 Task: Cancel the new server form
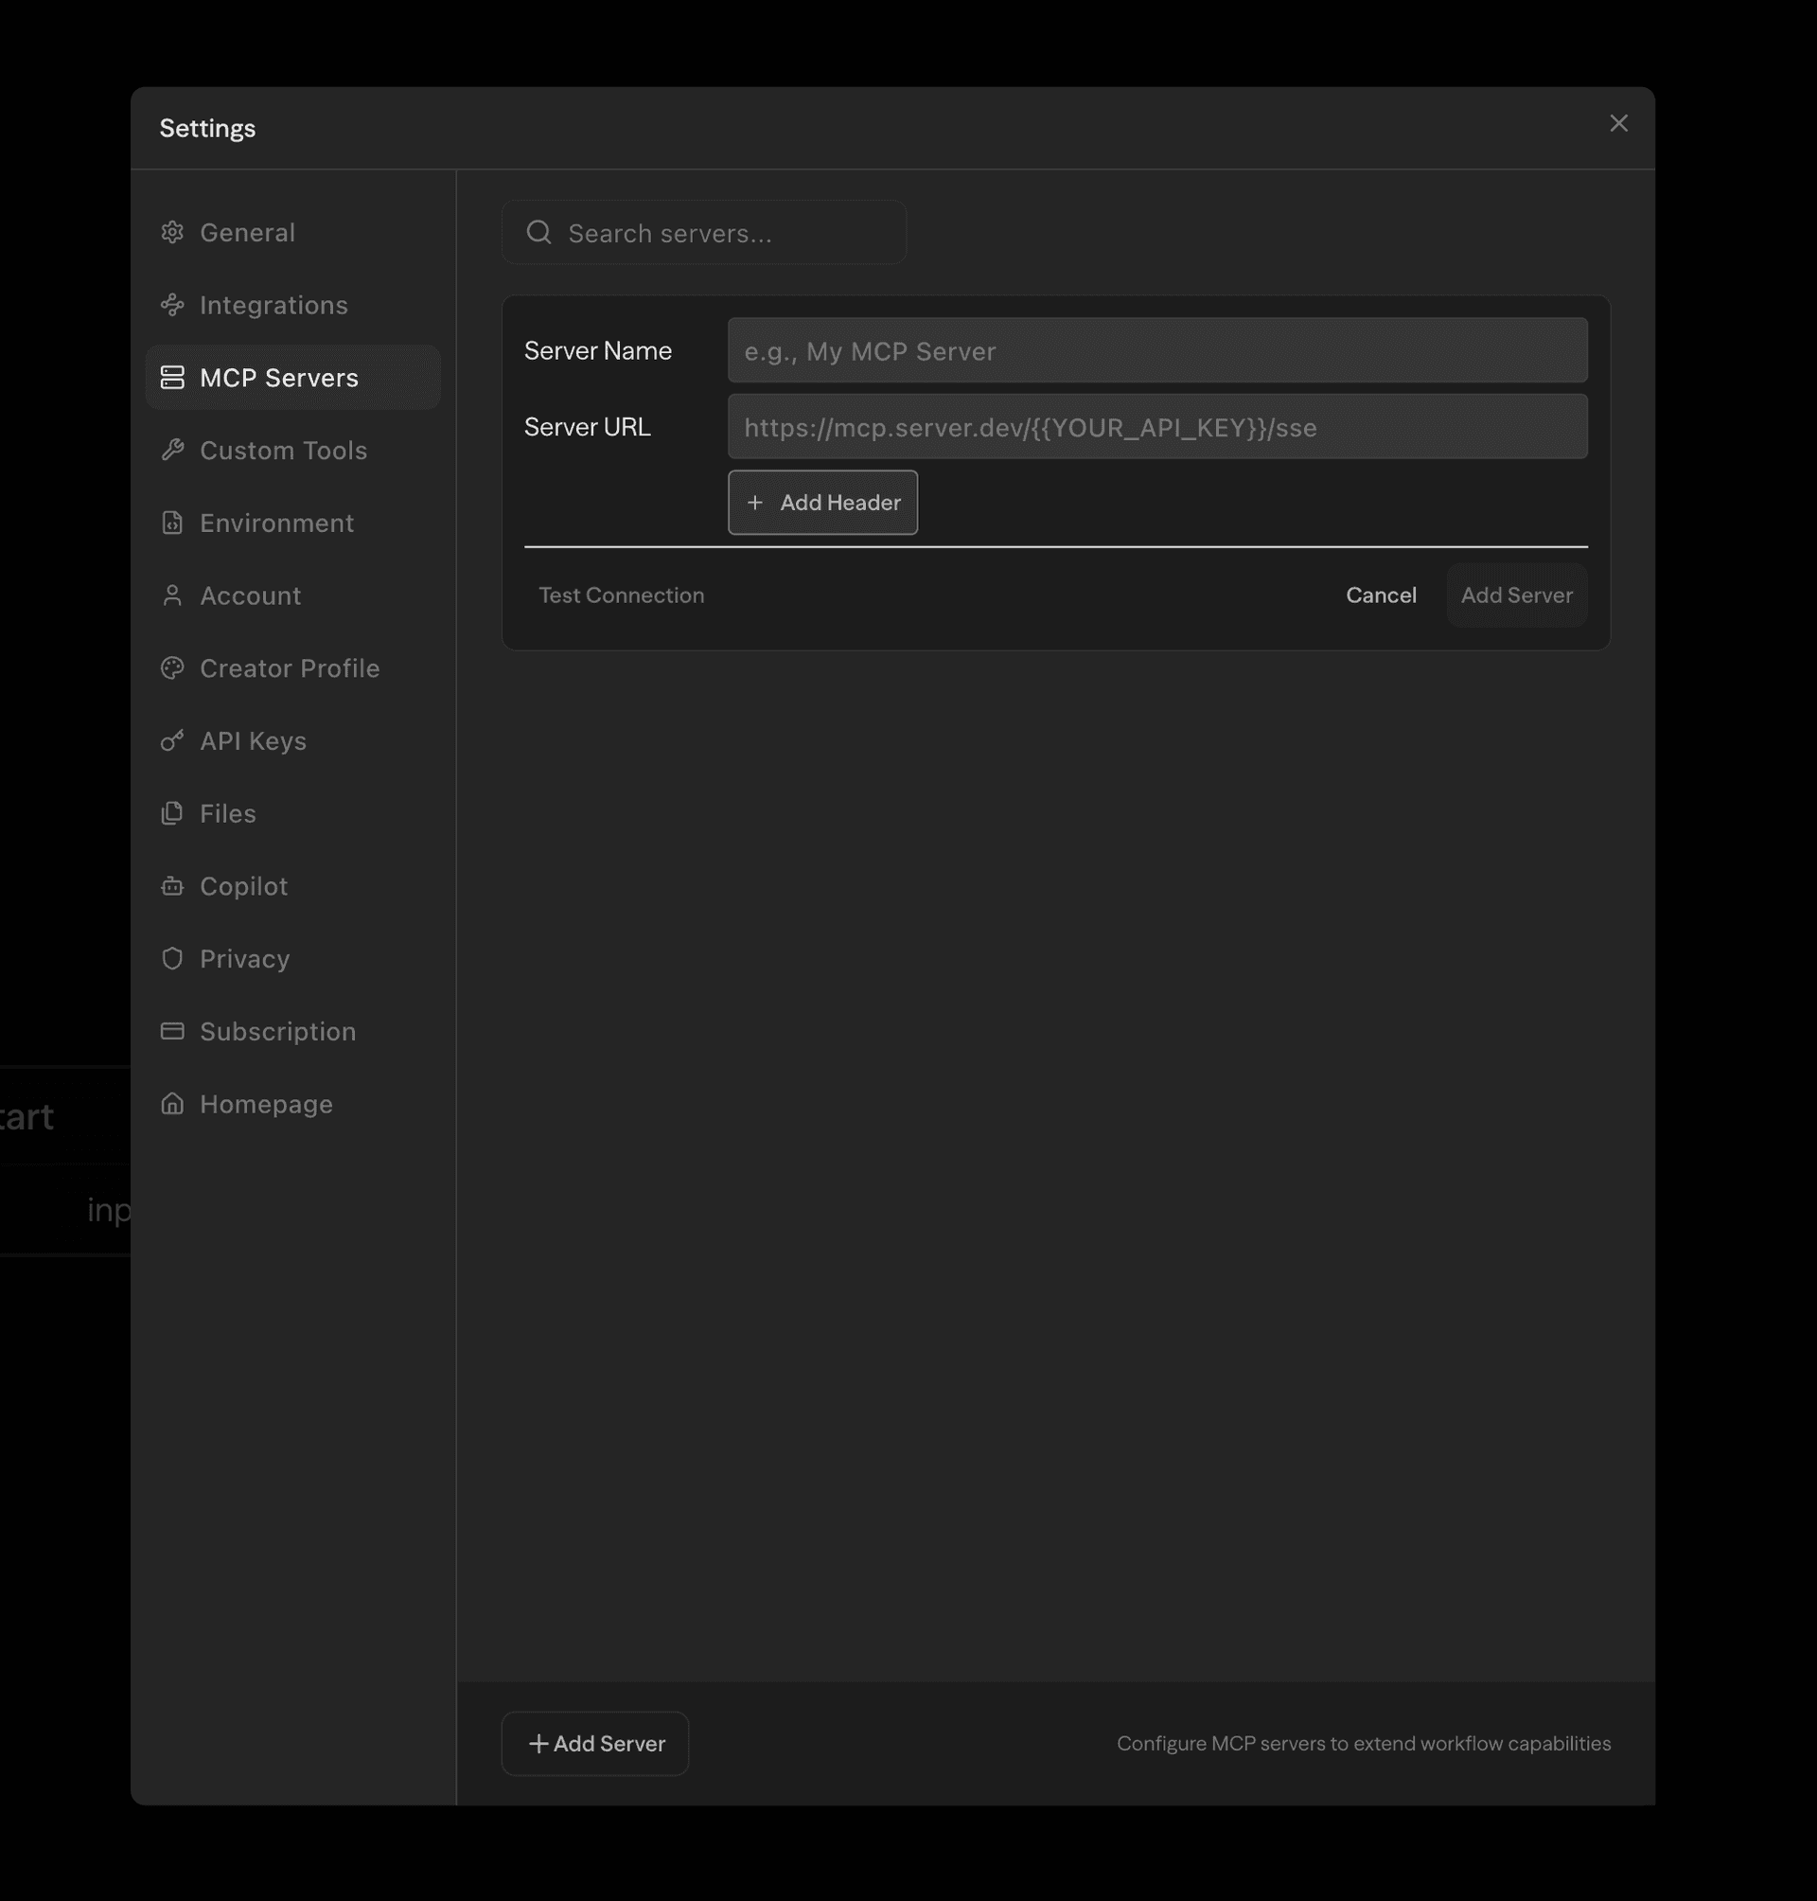click(x=1380, y=595)
